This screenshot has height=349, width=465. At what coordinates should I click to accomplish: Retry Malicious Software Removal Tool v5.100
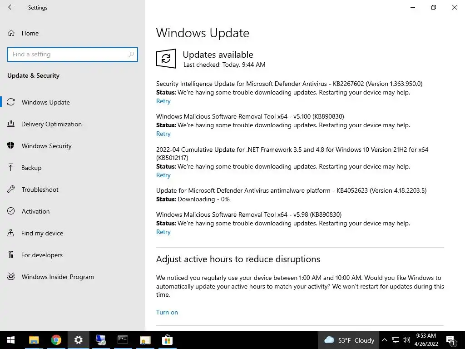coord(163,134)
